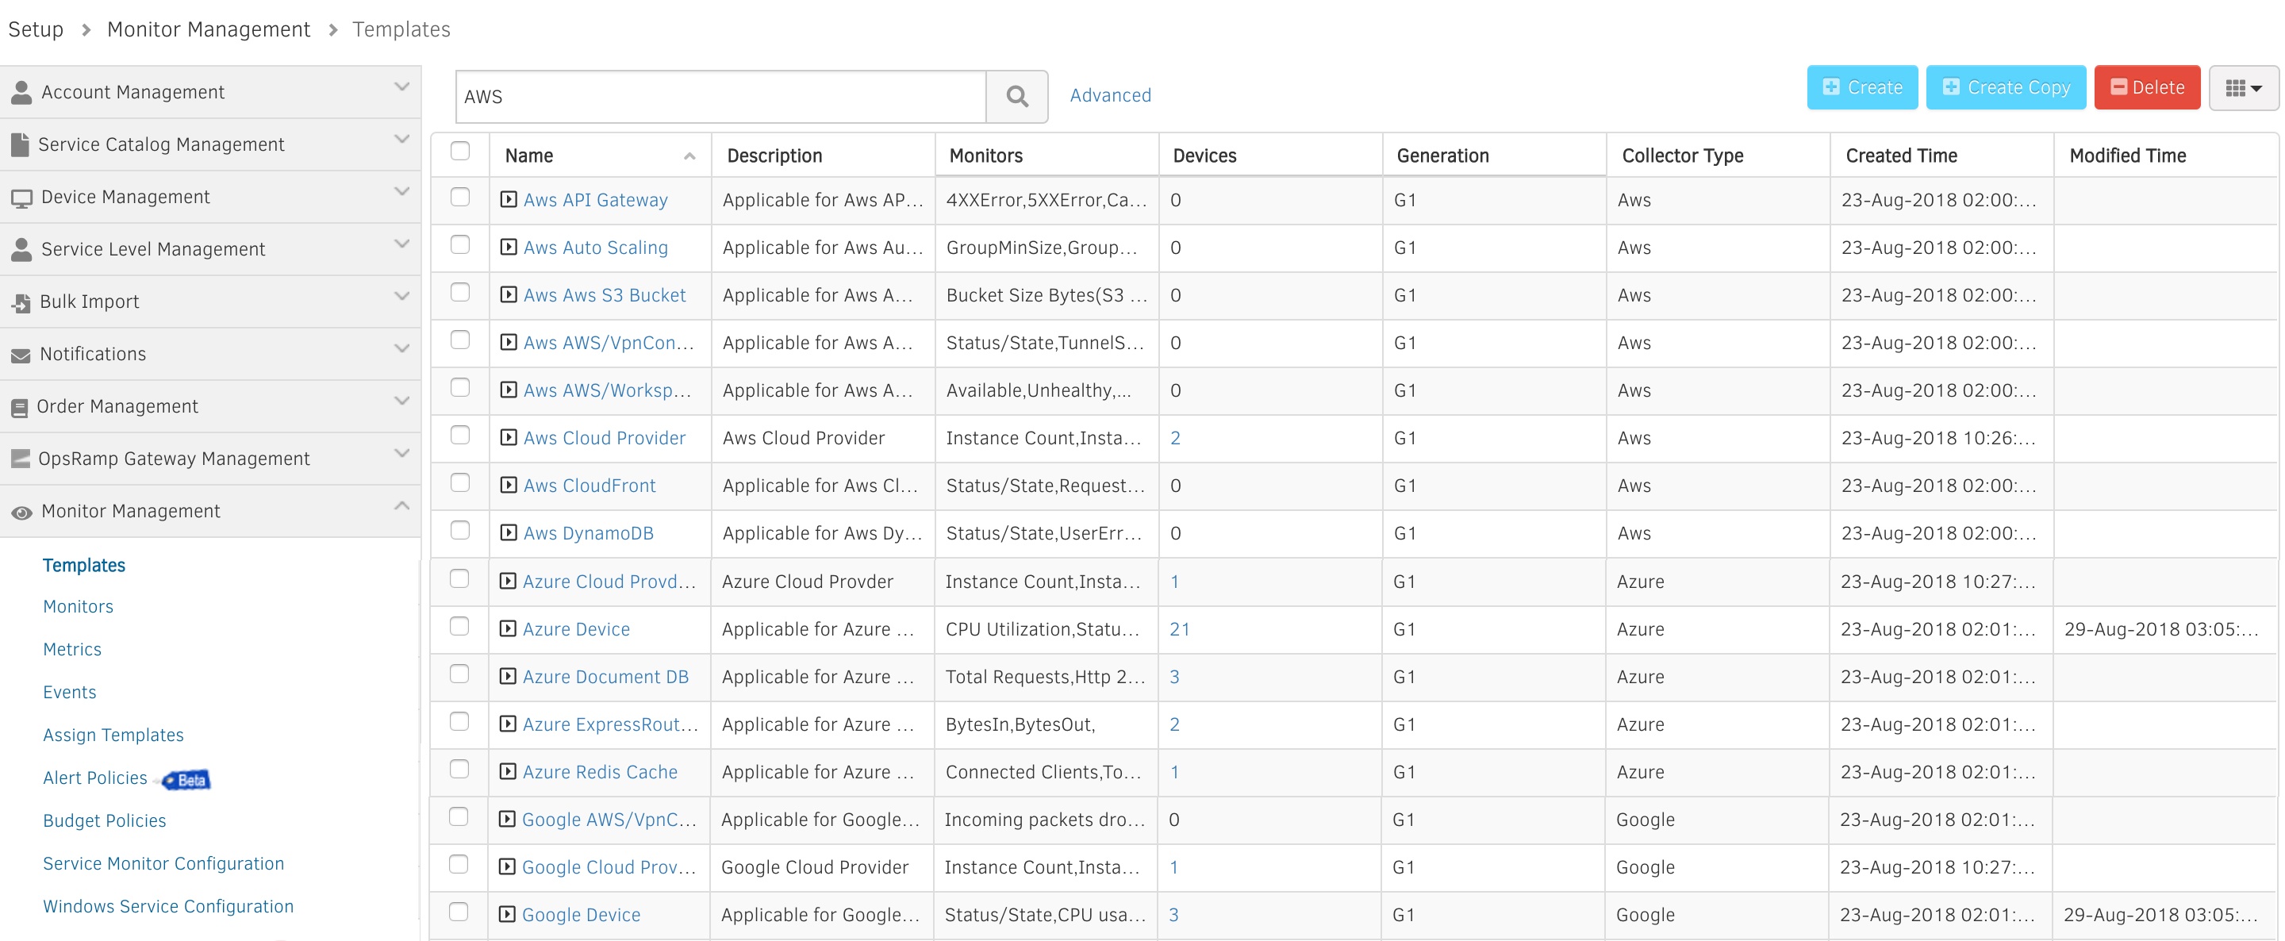Open Azure Device's 21 devices link
Viewport: 2285px width, 941px height.
pos(1179,630)
